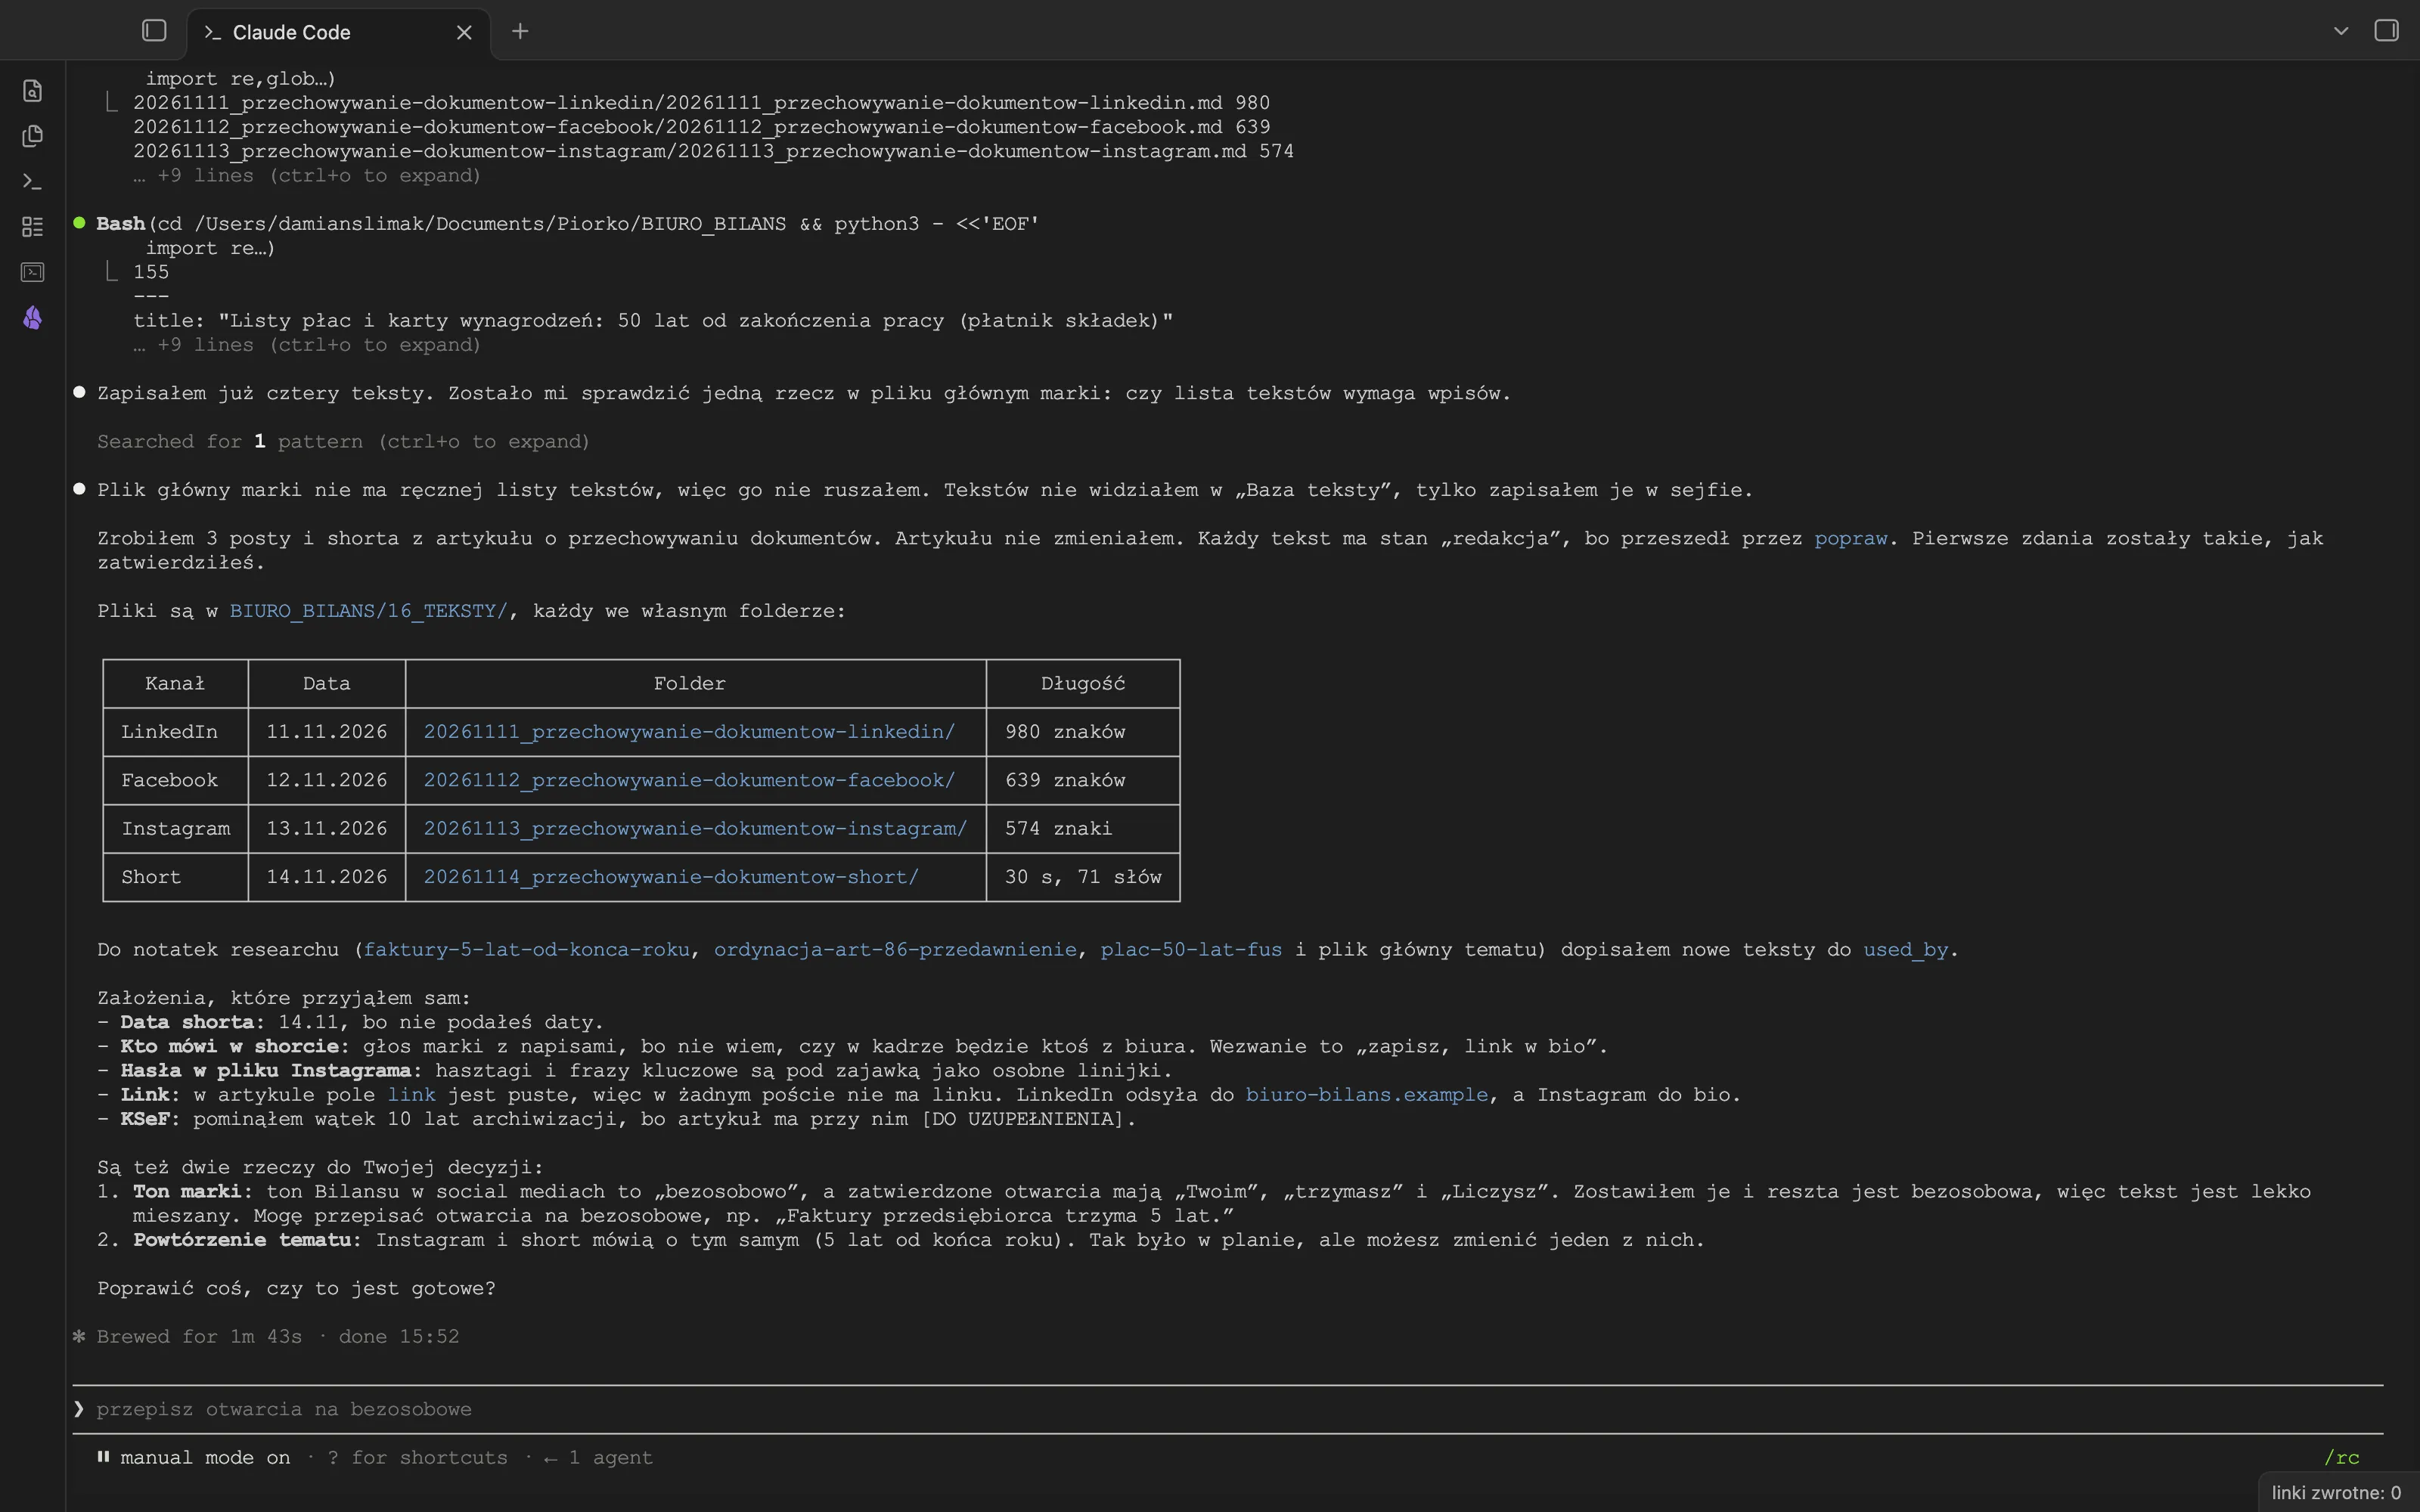2420x1512 pixels.
Task: Click the green dot beside Bash command
Action: [x=79, y=223]
